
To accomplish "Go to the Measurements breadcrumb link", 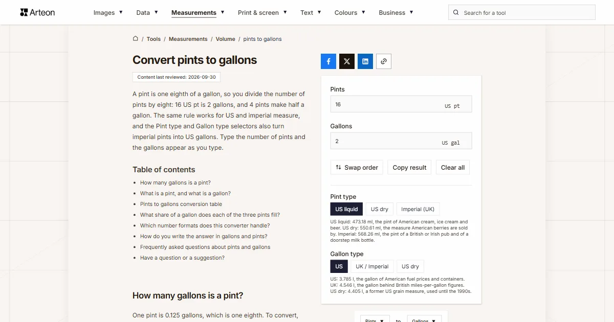I will click(x=188, y=39).
